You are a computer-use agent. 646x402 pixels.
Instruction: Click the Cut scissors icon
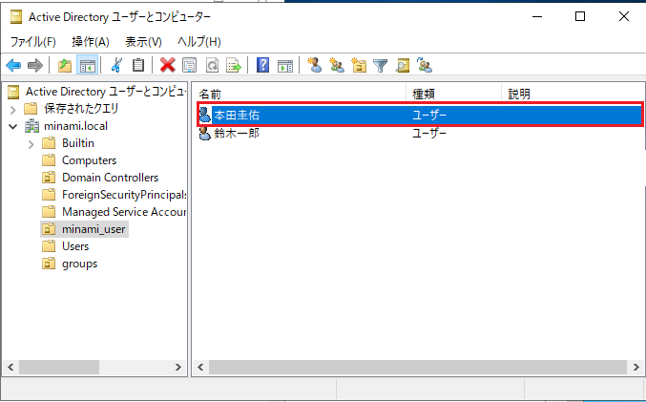tap(116, 65)
